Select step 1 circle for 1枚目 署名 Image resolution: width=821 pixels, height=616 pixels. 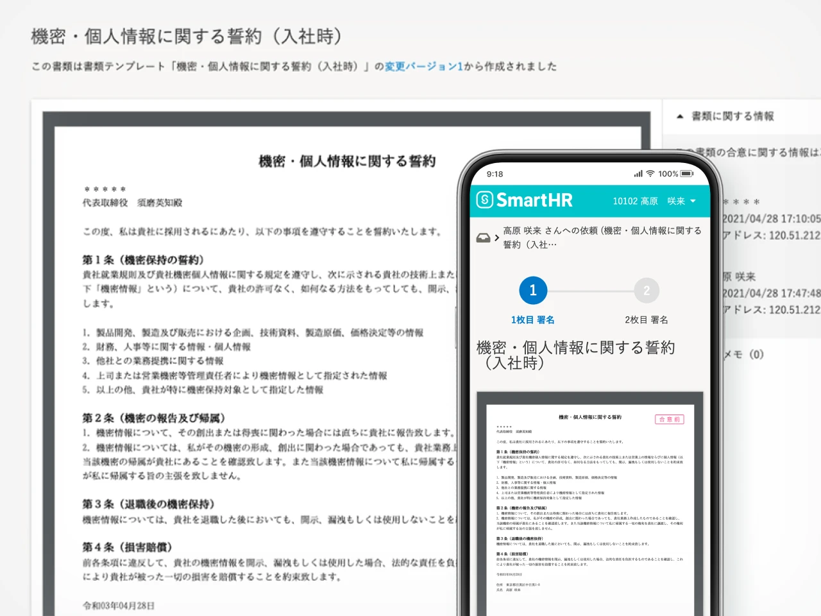[533, 291]
